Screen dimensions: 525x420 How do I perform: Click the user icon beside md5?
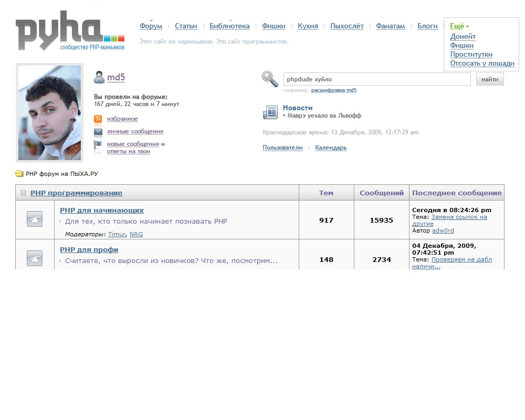(x=99, y=78)
